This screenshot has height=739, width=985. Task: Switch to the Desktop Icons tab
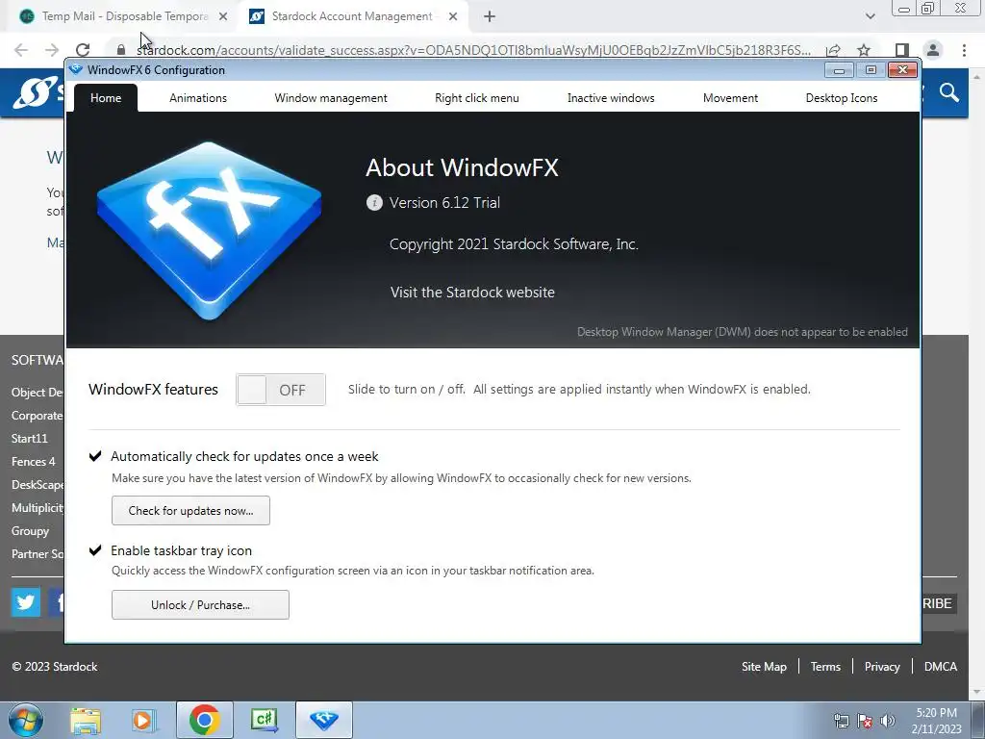coord(841,98)
